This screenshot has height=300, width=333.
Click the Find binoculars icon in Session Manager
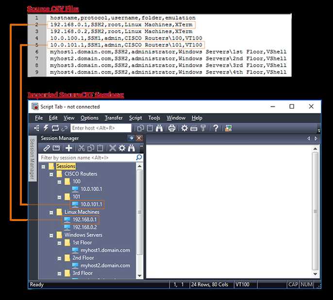tap(132, 148)
